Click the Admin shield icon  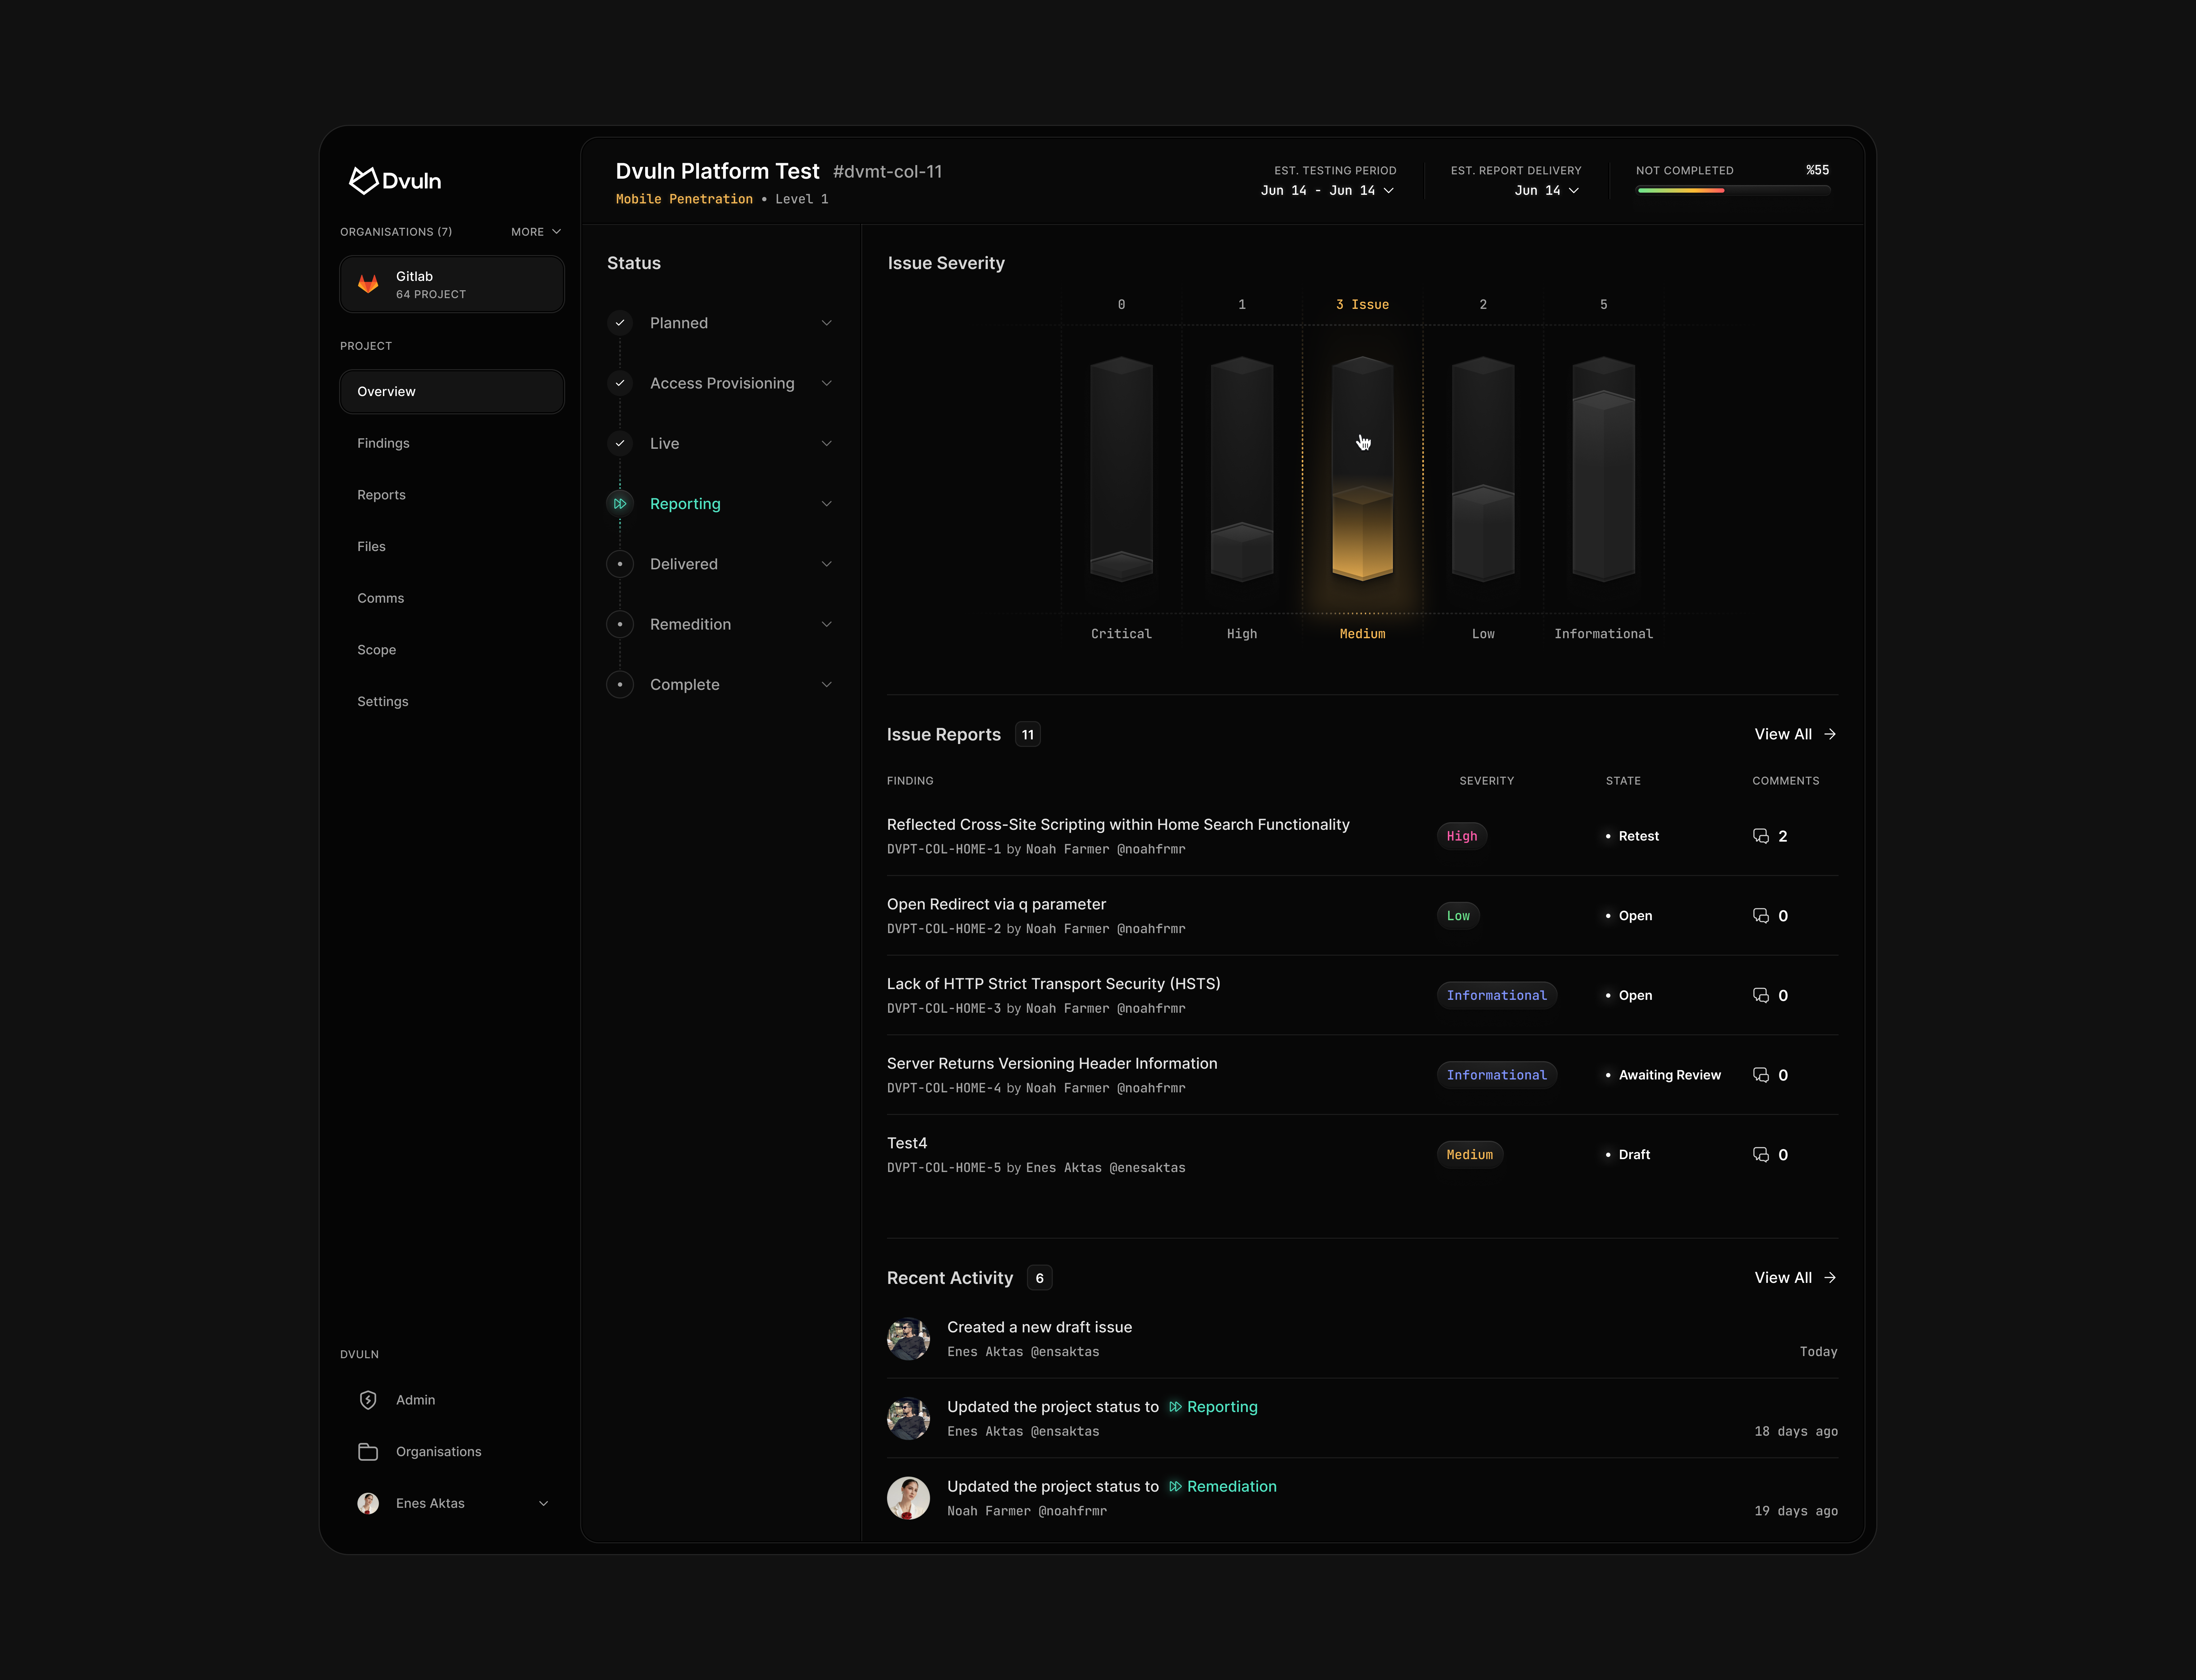pos(368,1400)
